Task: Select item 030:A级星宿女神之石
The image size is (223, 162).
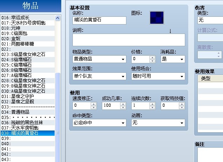Action: click(28, 91)
